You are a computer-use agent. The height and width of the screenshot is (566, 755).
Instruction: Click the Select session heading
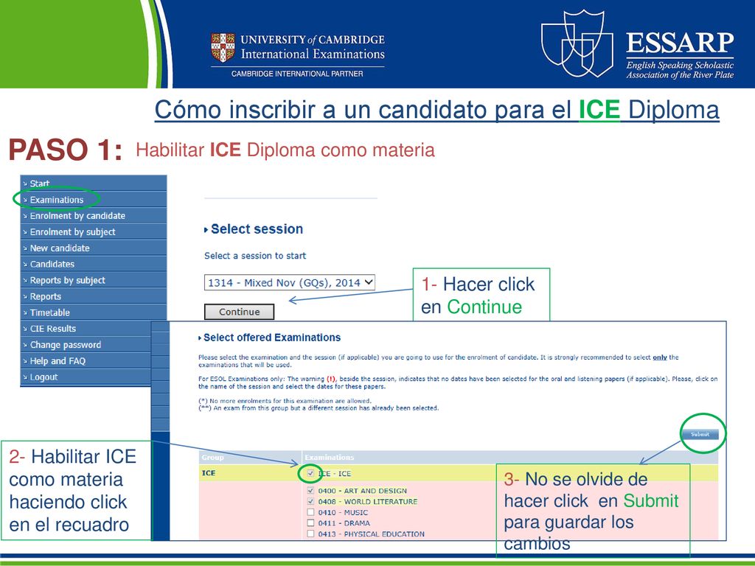[257, 229]
